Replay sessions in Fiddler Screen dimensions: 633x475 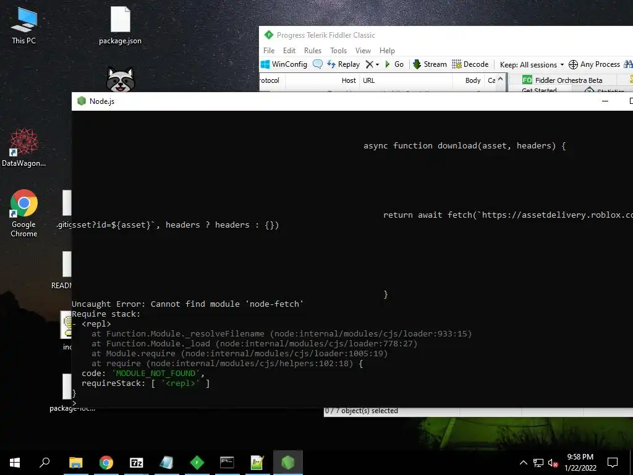(343, 64)
